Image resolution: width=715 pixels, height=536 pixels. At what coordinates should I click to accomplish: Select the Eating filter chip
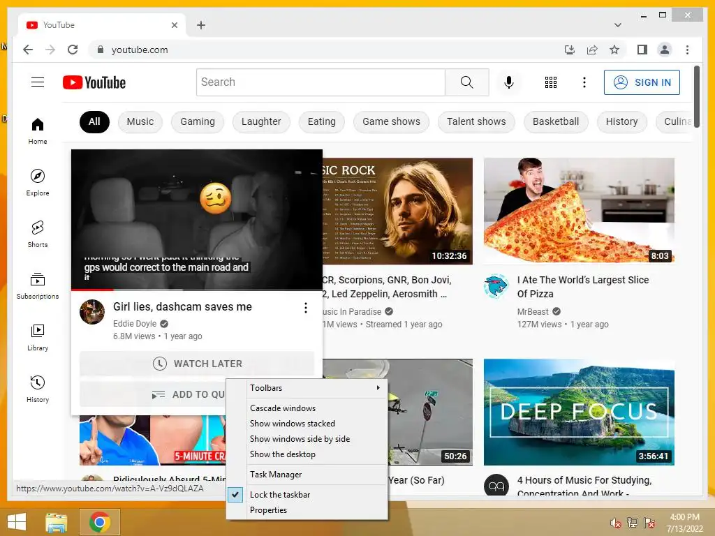click(x=321, y=121)
